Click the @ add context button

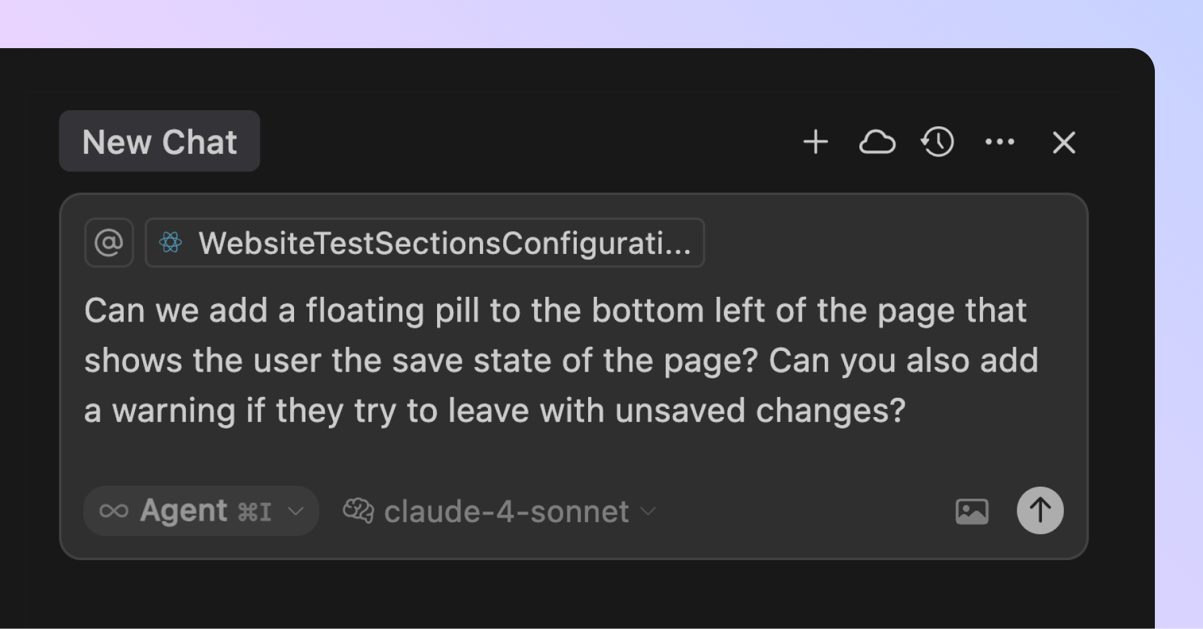(109, 243)
